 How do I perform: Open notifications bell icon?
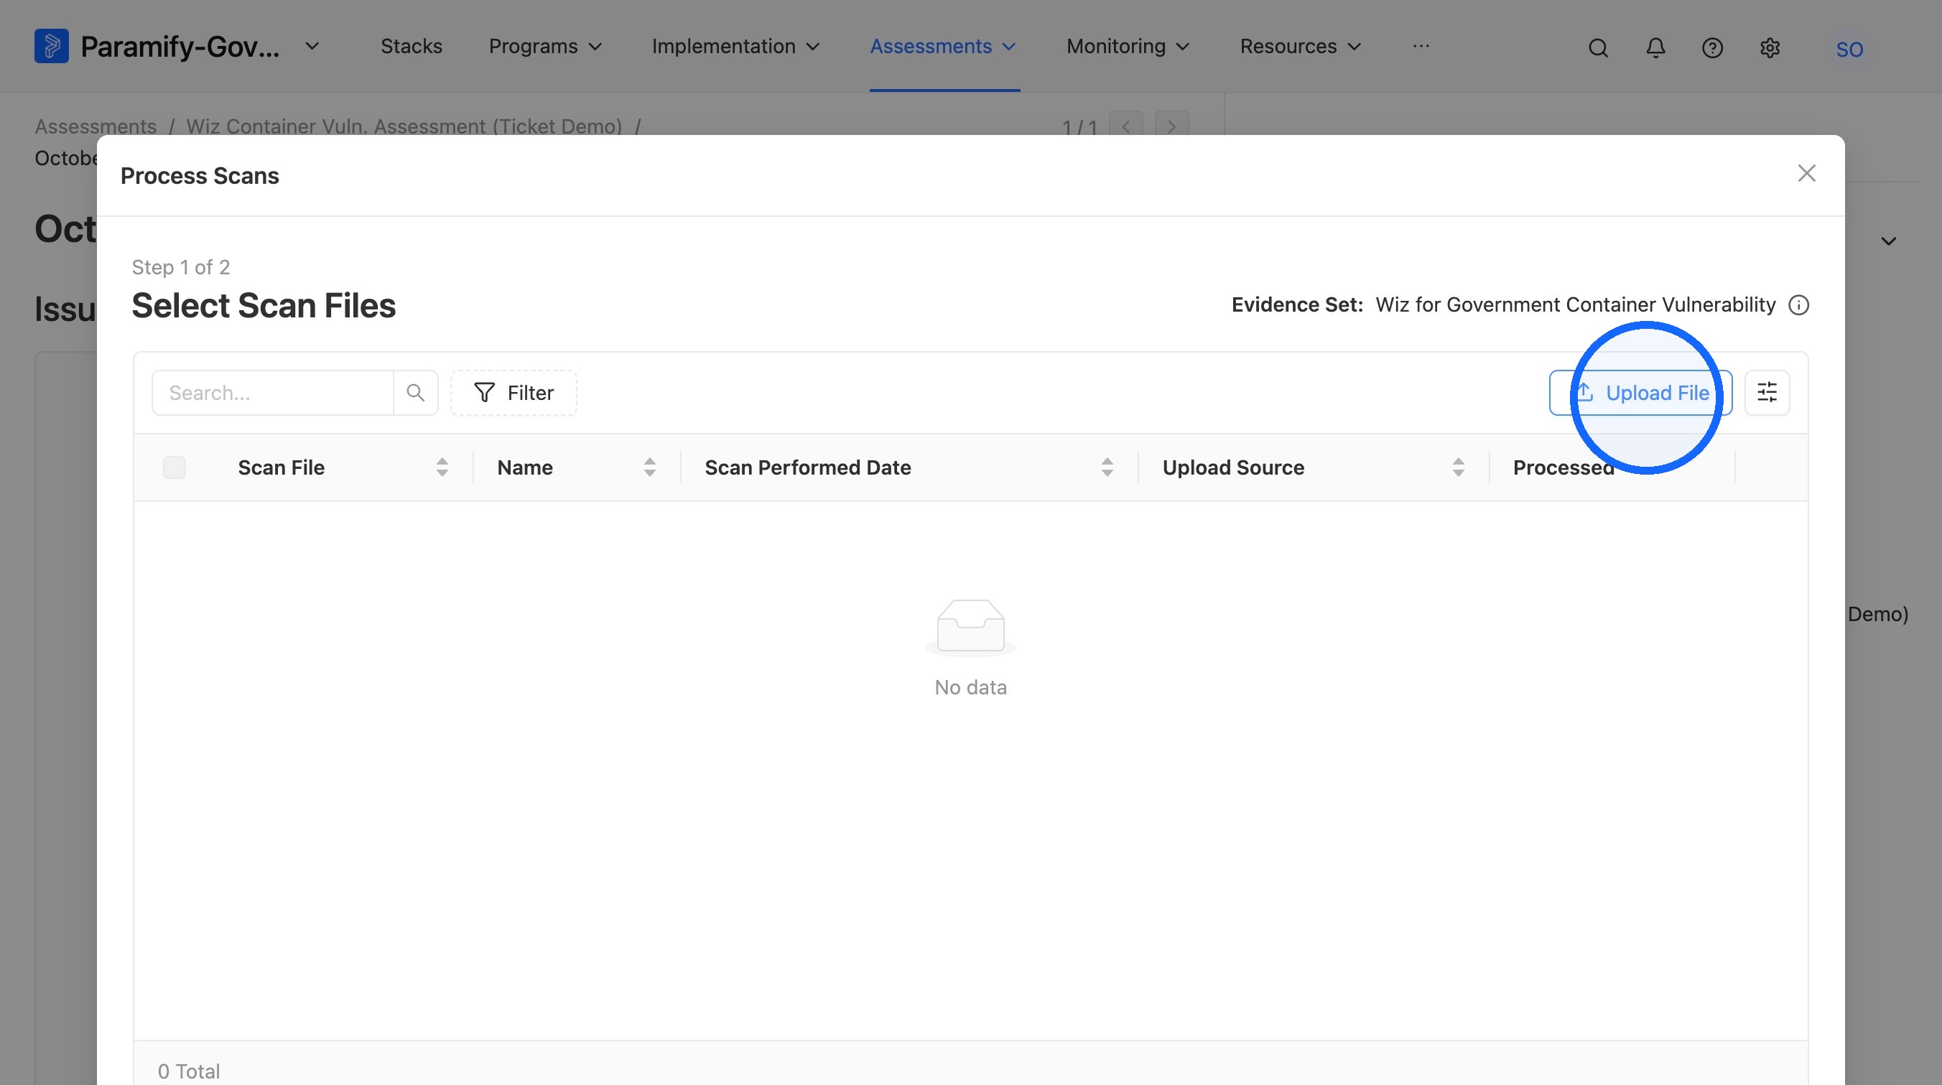tap(1655, 48)
